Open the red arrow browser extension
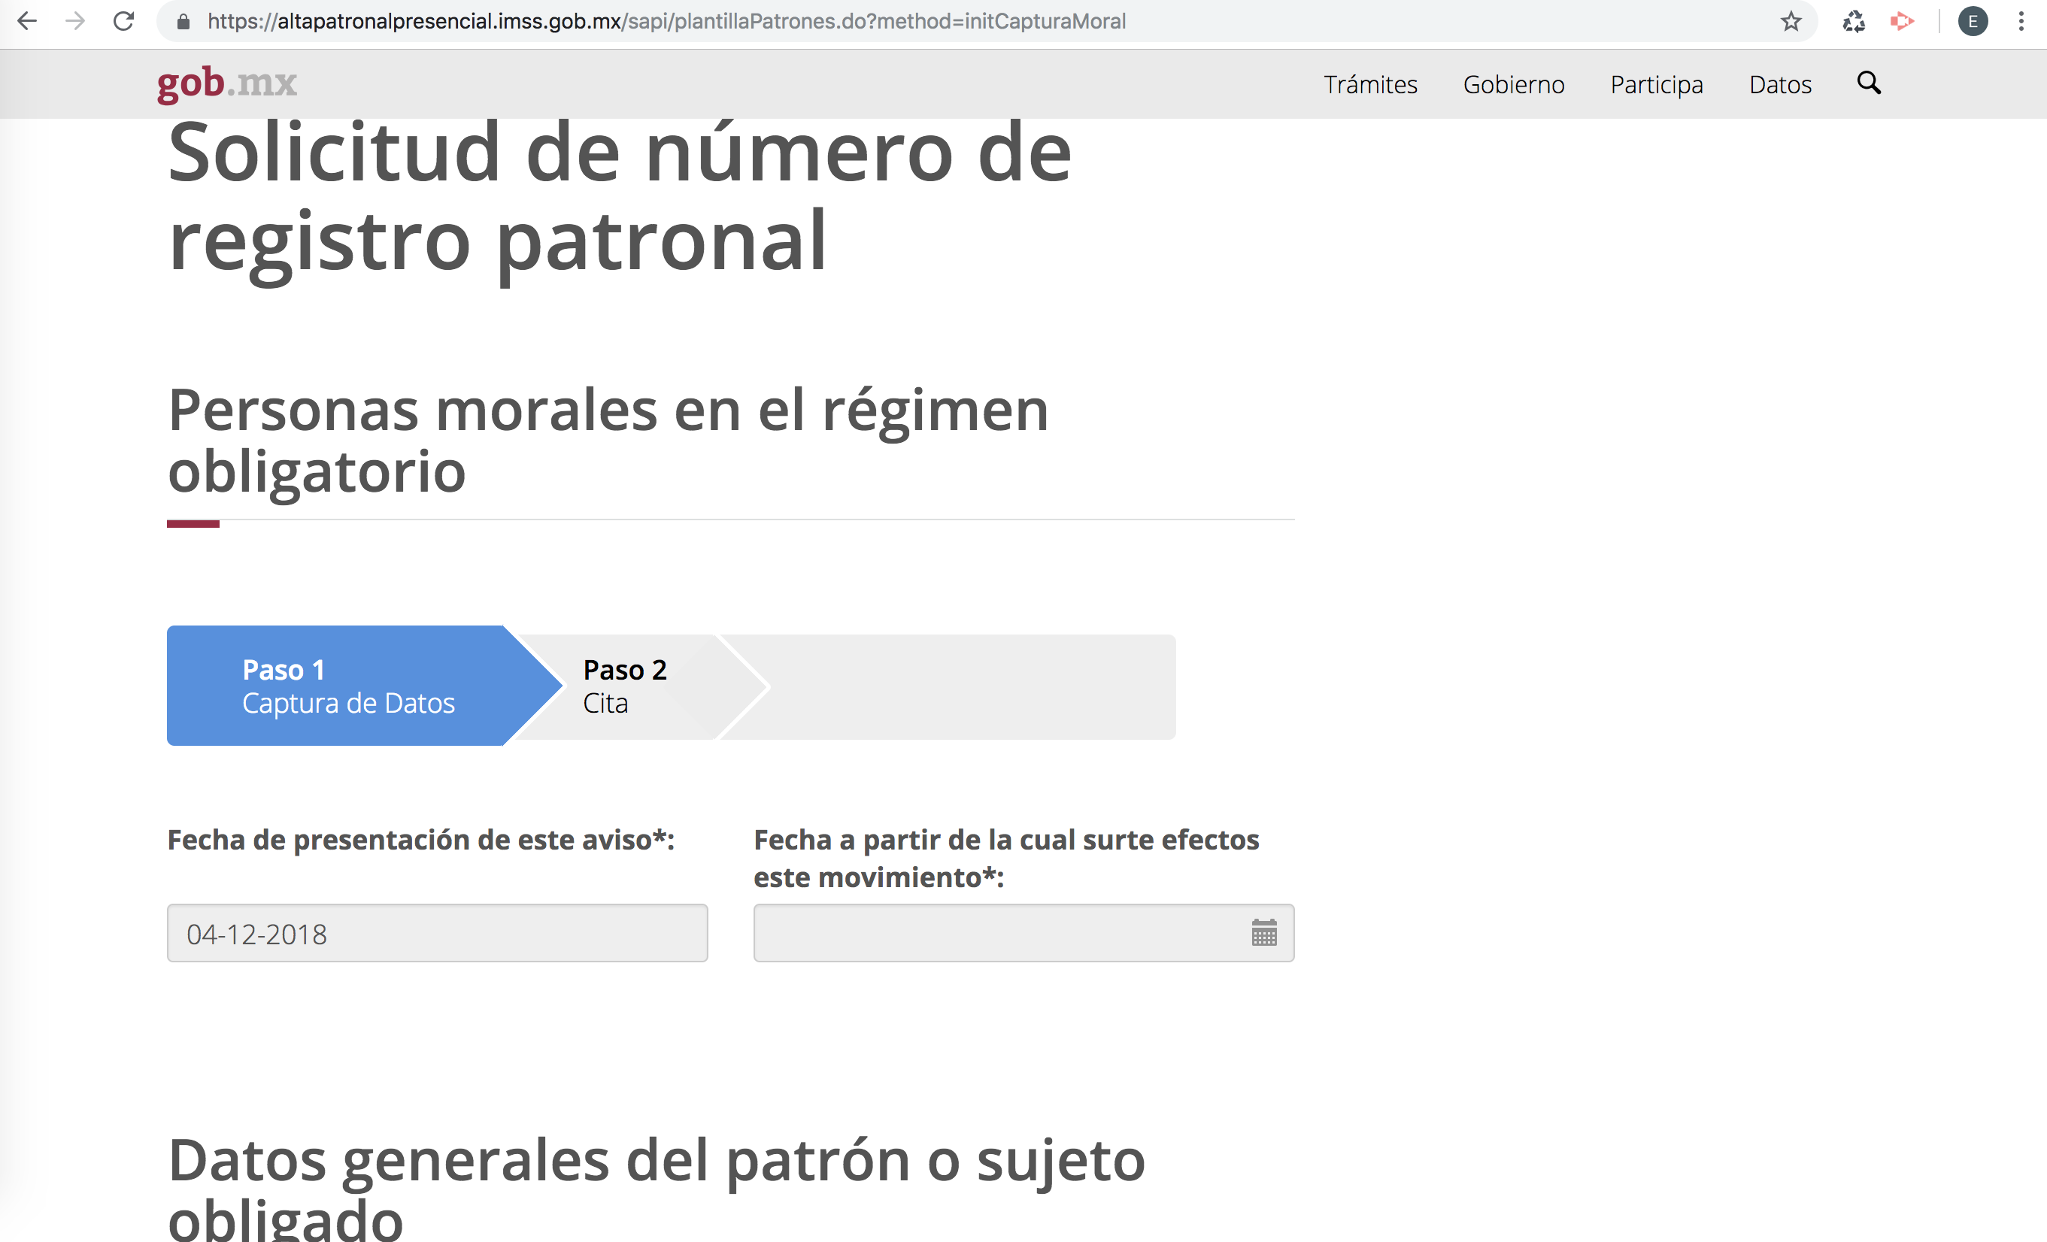The width and height of the screenshot is (2047, 1242). pos(1903,22)
